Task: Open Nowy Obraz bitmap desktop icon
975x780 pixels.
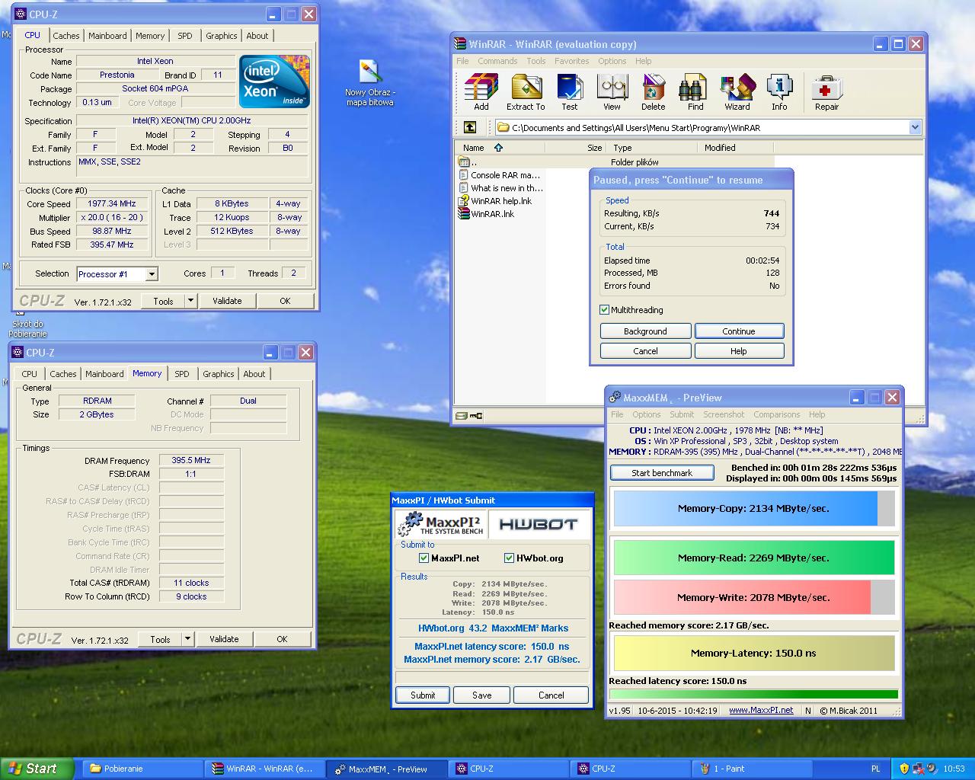Action: (369, 82)
